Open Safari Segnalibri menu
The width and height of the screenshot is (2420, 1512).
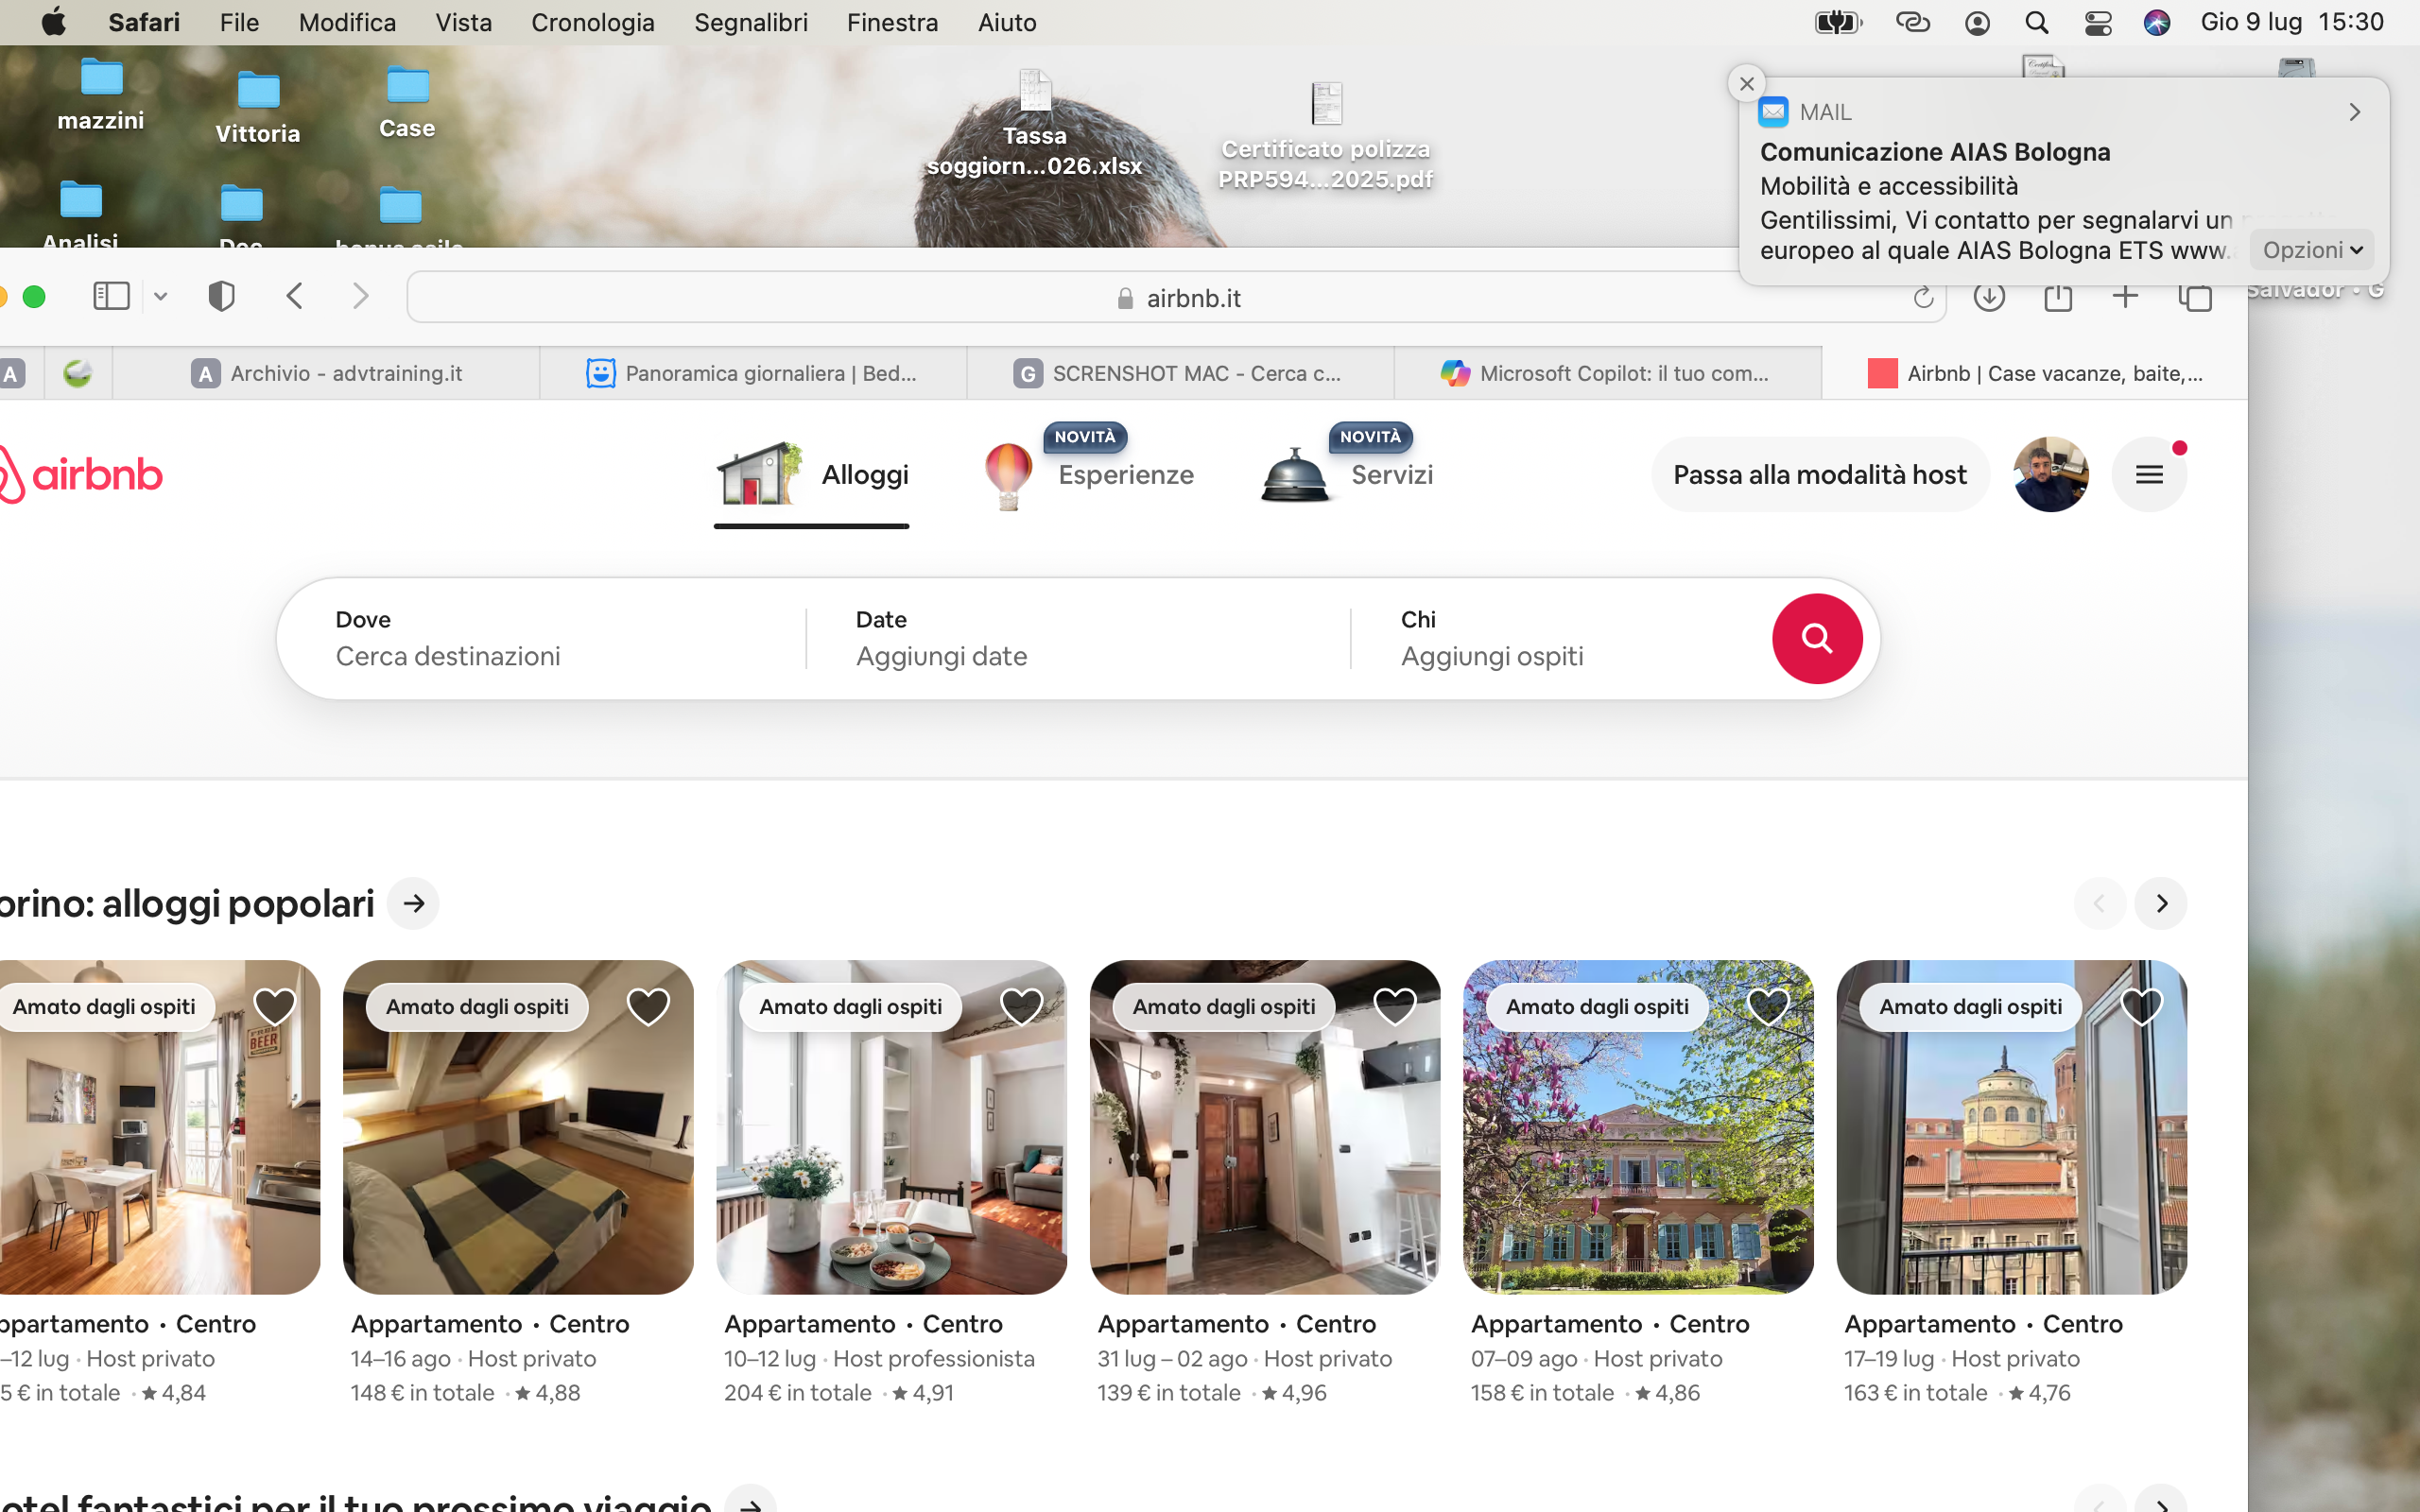751,22
